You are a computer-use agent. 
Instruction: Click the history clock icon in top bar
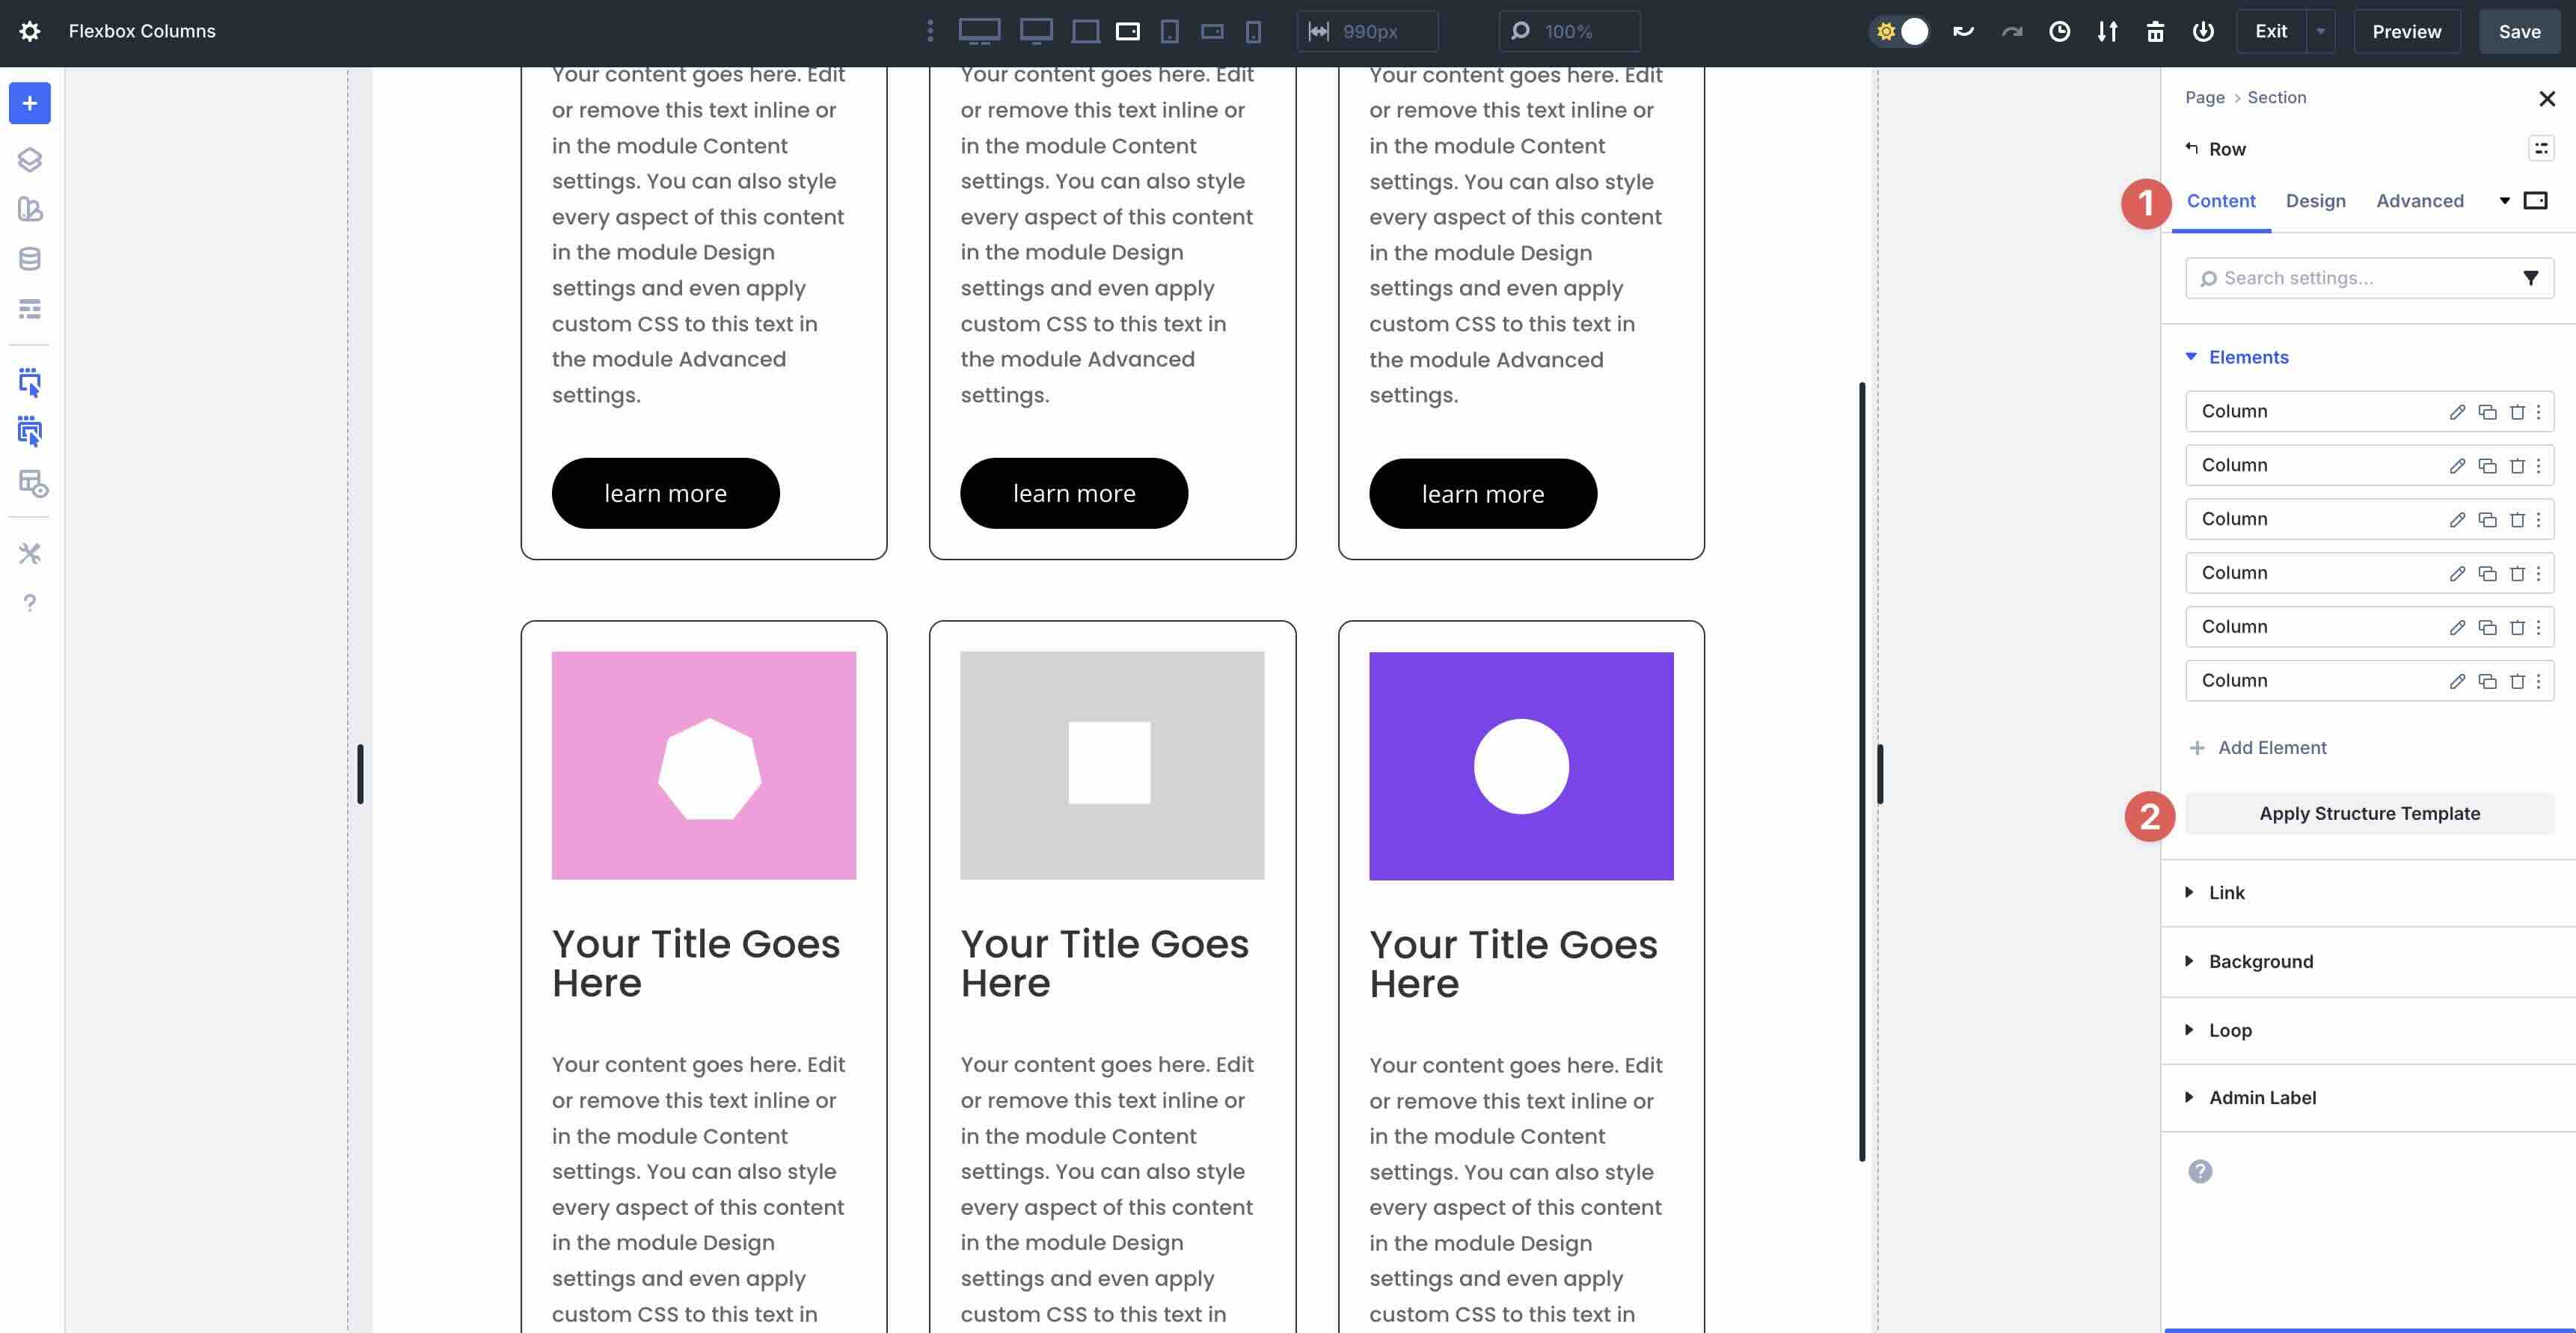[2059, 31]
